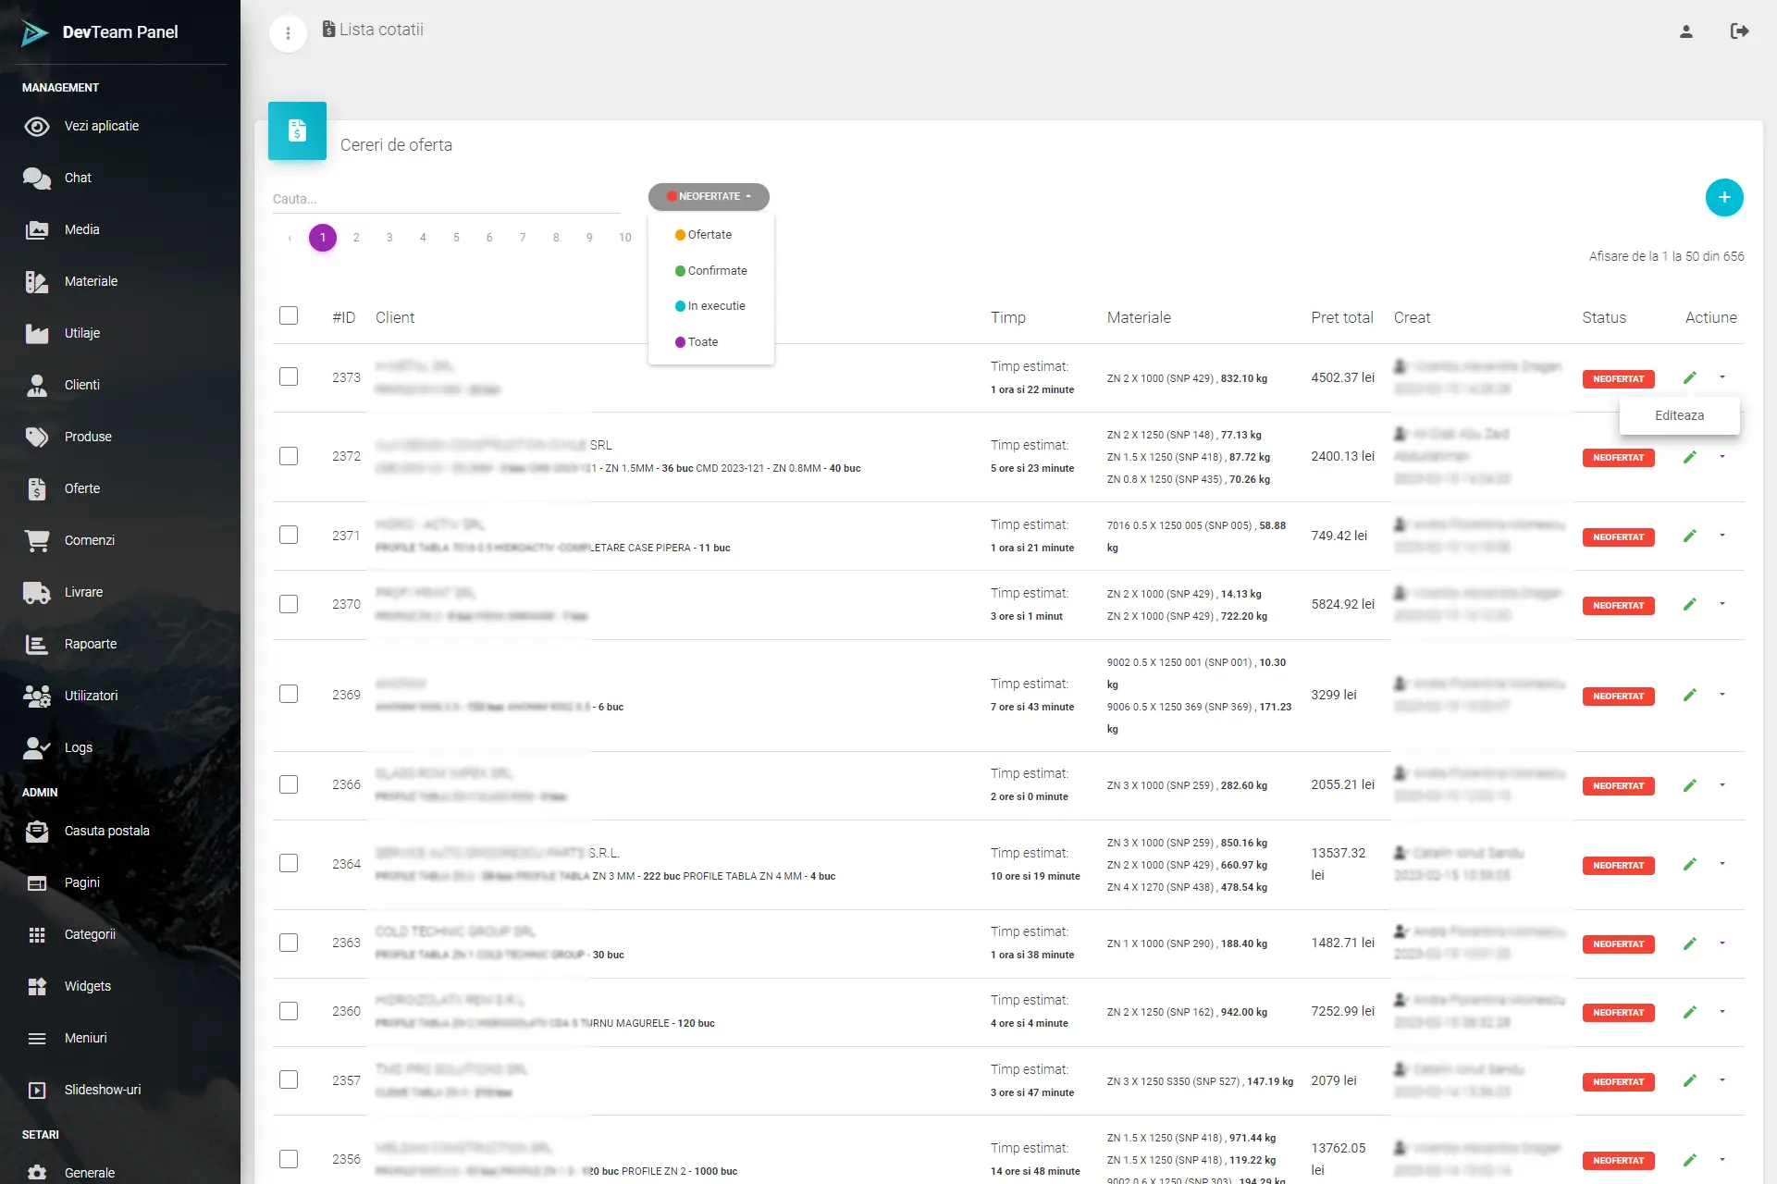Expand action arrow for row 2364
Viewport: 1777px width, 1184px height.
tap(1721, 863)
